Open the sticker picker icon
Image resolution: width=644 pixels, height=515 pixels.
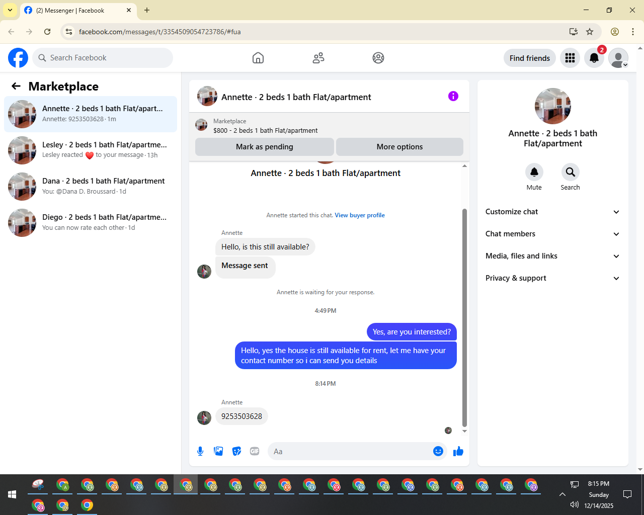point(236,451)
